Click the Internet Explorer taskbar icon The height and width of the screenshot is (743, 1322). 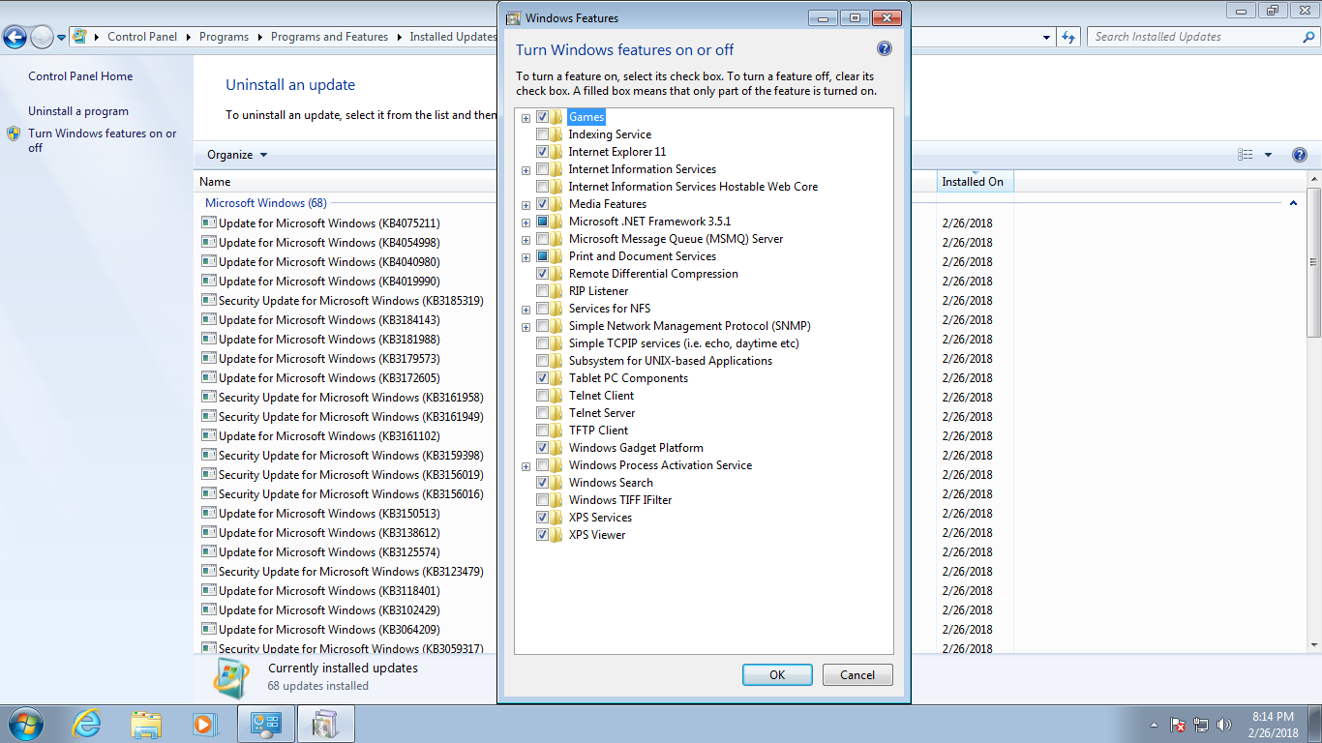(x=87, y=723)
